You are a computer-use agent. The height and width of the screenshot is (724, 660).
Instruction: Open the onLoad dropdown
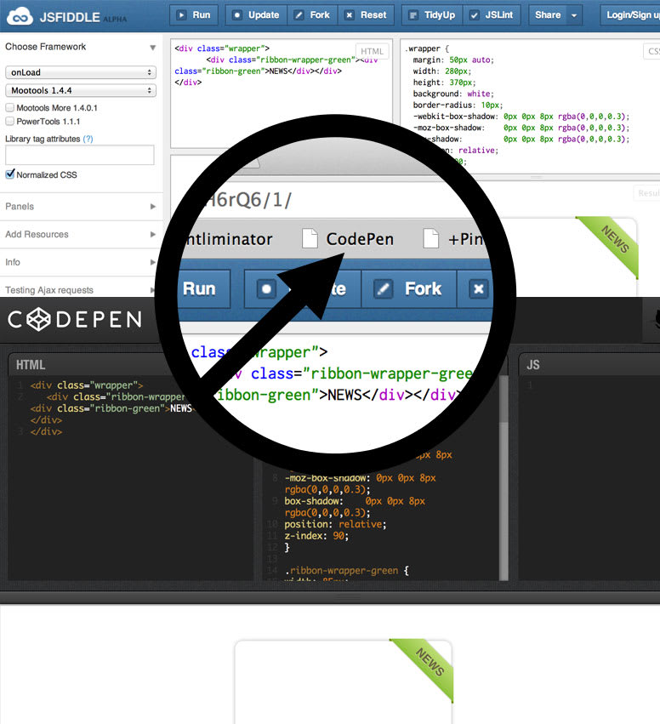tap(81, 72)
